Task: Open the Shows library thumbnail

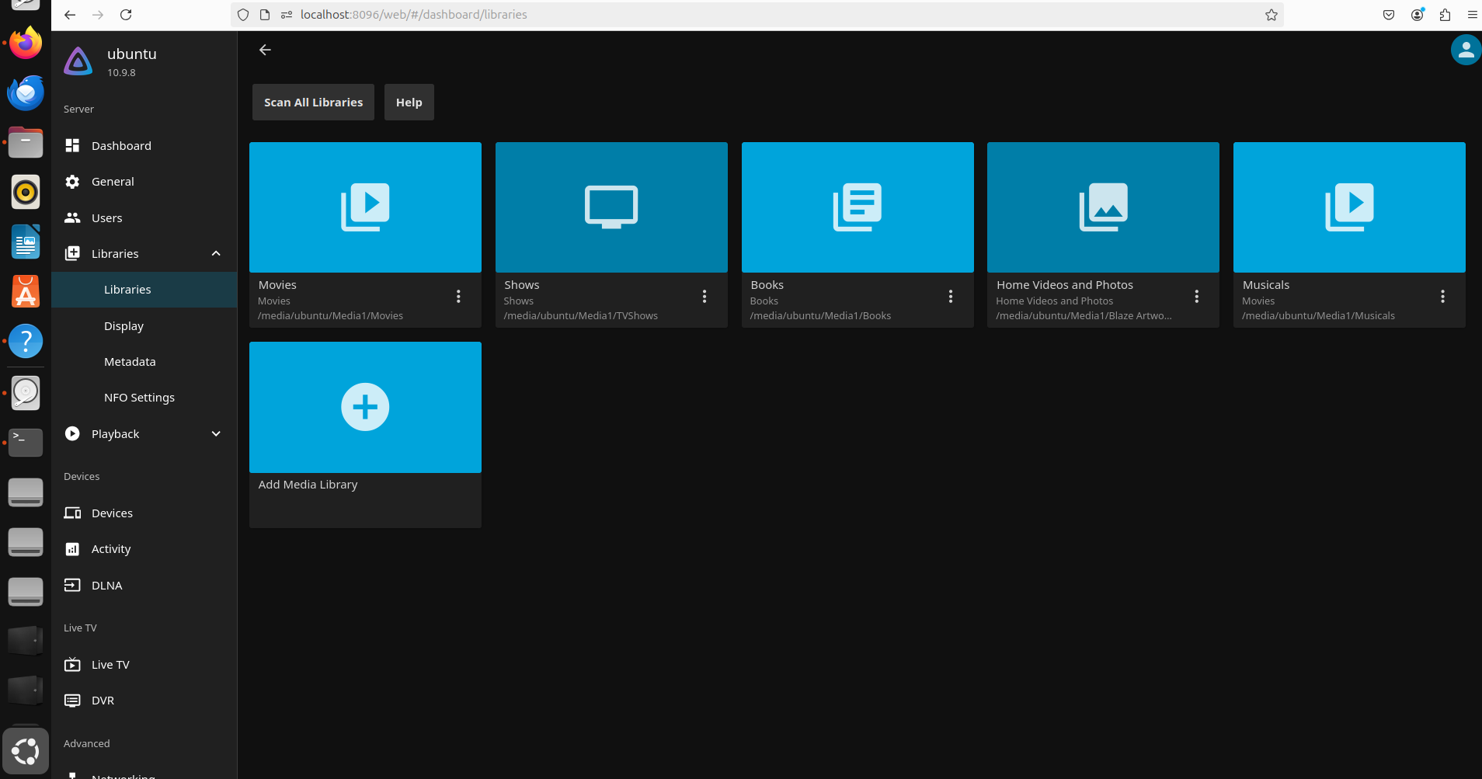Action: [611, 207]
